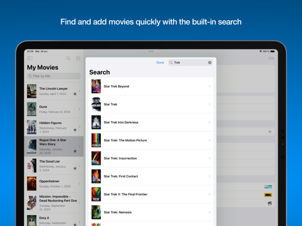Screen dimensions: 302x226
Task: Open the IMDb link icon
Action: pos(268,195)
